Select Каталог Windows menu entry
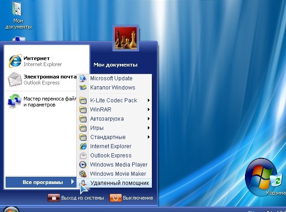 tap(114, 88)
